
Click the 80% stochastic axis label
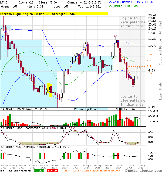150,132
